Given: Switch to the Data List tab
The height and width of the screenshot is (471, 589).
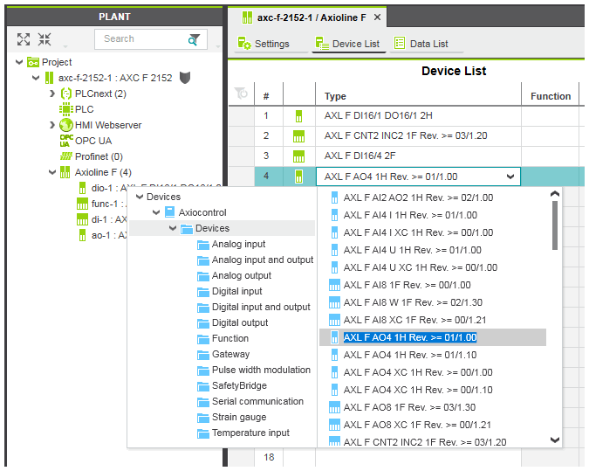Looking at the screenshot, I should coord(421,44).
